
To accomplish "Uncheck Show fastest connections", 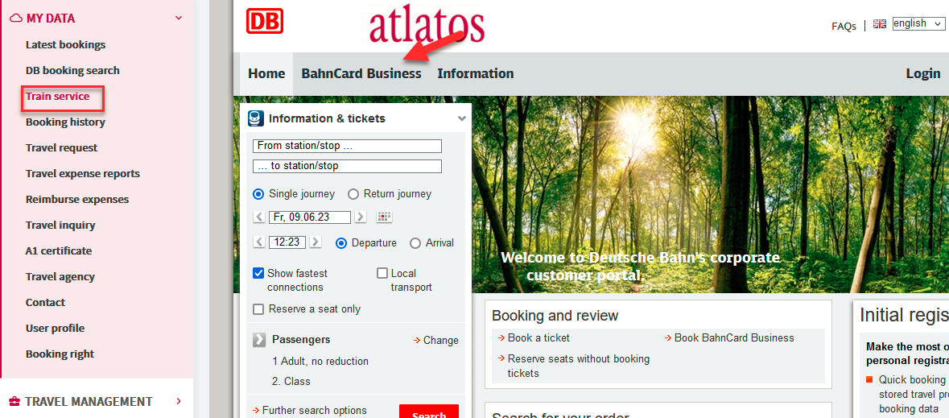I will point(258,273).
